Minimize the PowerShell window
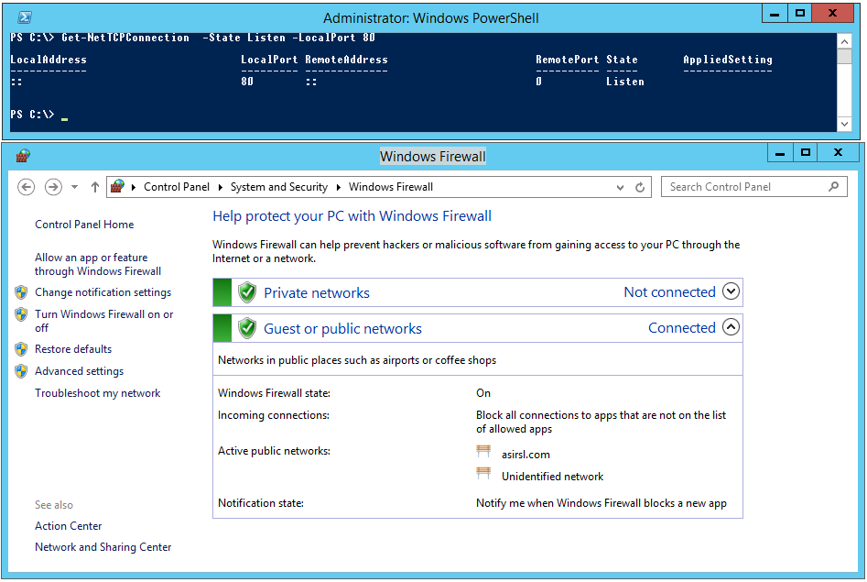Viewport: 867px width, 582px height. [775, 14]
